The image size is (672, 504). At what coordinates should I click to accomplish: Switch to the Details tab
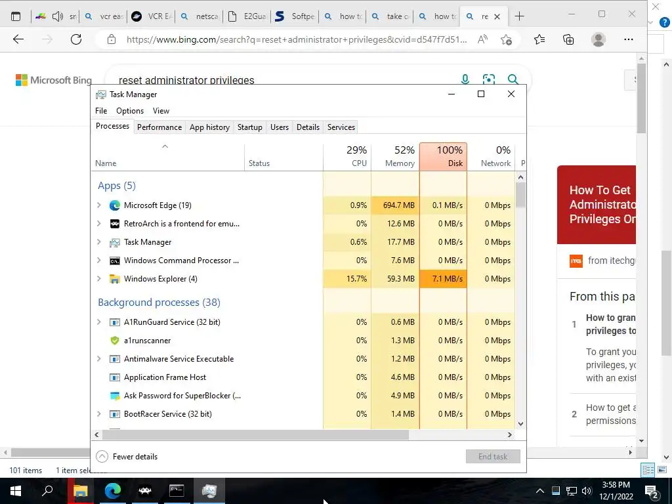pyautogui.click(x=308, y=127)
